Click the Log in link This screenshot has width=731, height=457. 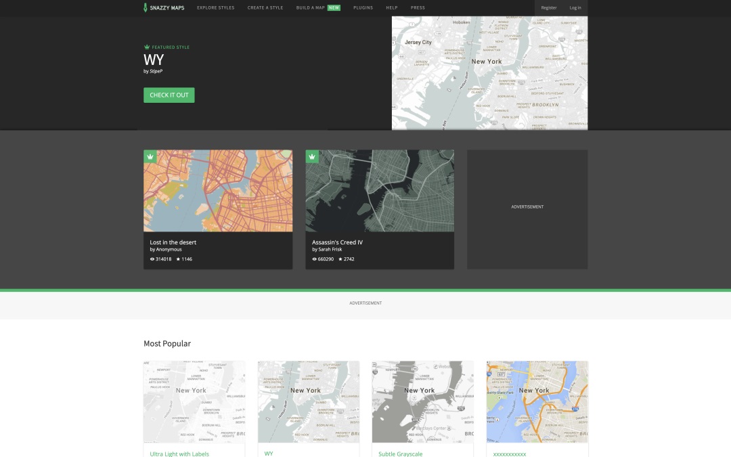point(575,7)
